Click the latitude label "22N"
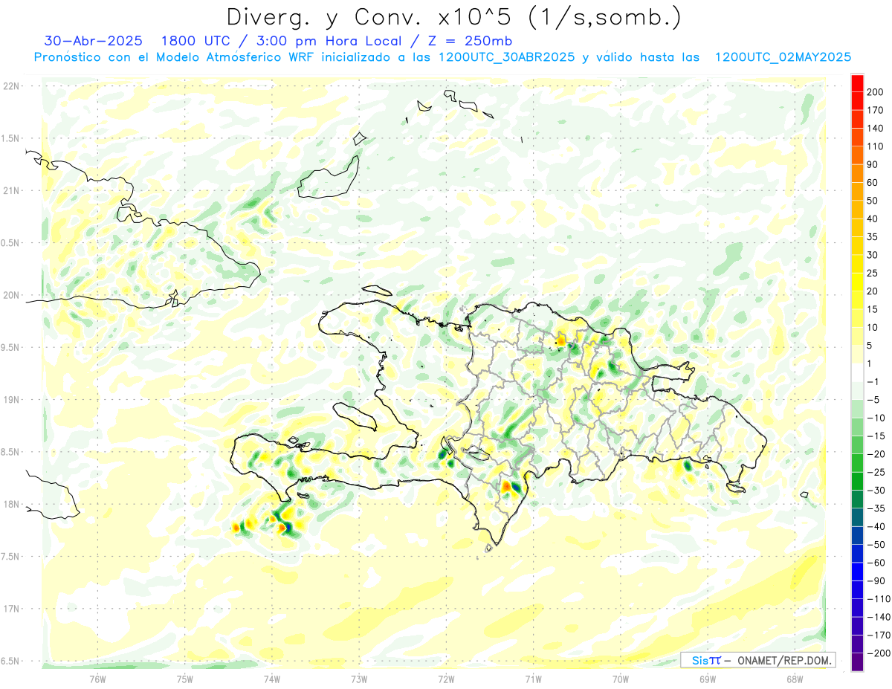 pyautogui.click(x=10, y=86)
